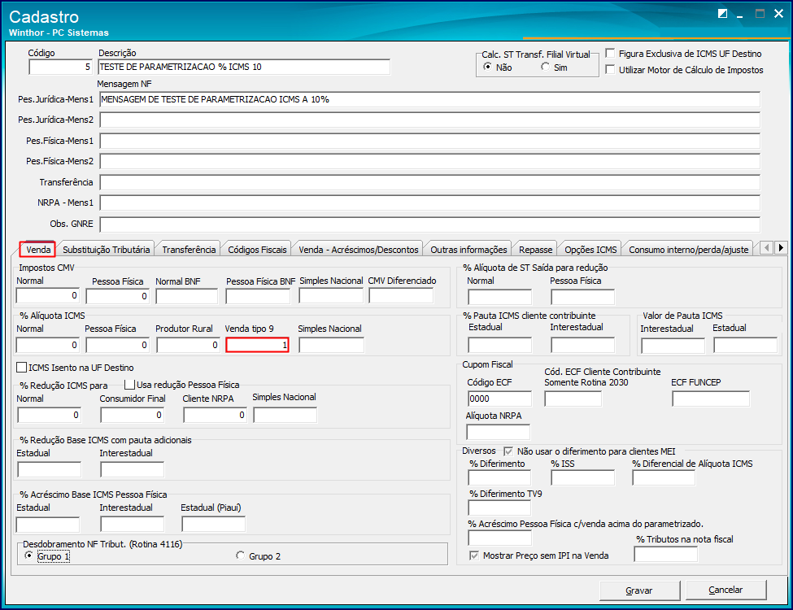The image size is (793, 610).
Task: Click the Gravar button
Action: (x=639, y=590)
